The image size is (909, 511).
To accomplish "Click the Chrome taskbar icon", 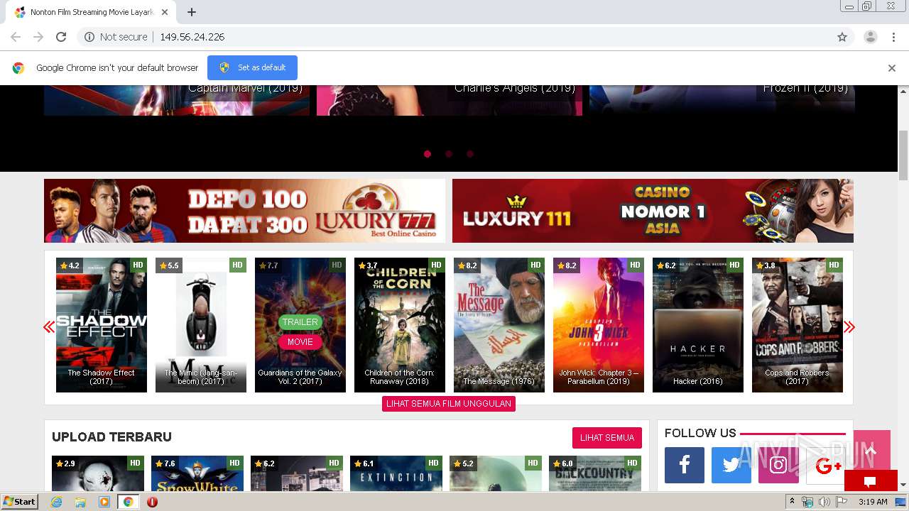I will (129, 502).
